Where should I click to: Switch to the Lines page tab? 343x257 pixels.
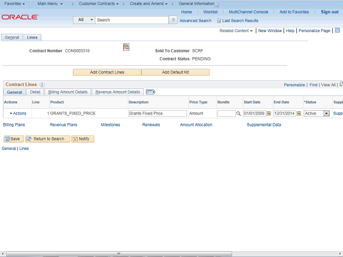click(32, 37)
